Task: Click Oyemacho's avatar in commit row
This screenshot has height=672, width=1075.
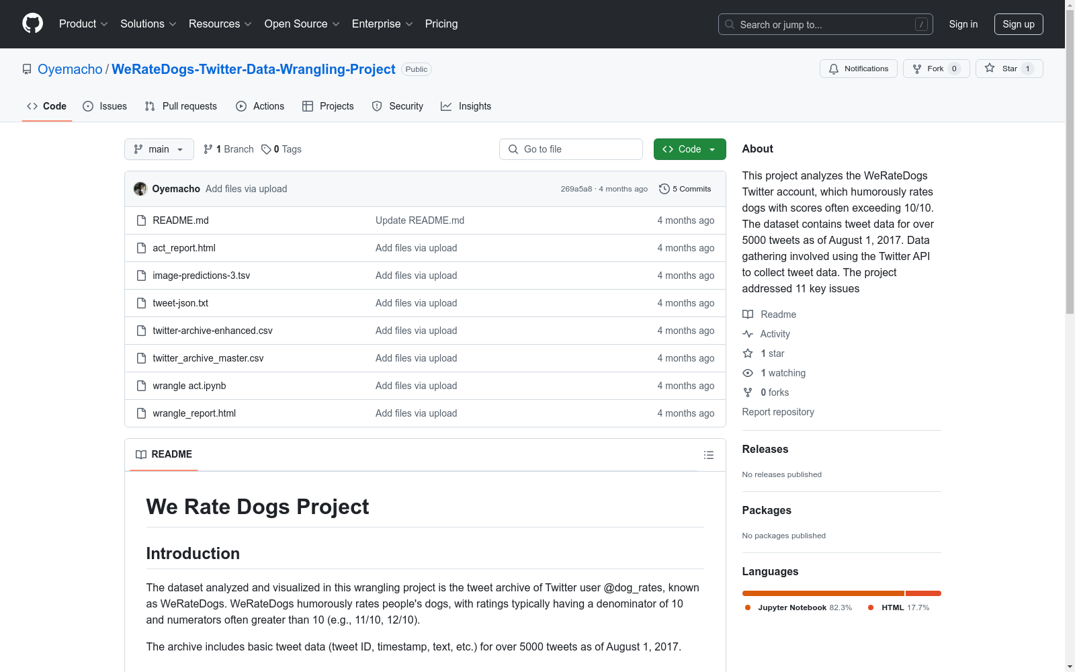Action: [x=140, y=189]
